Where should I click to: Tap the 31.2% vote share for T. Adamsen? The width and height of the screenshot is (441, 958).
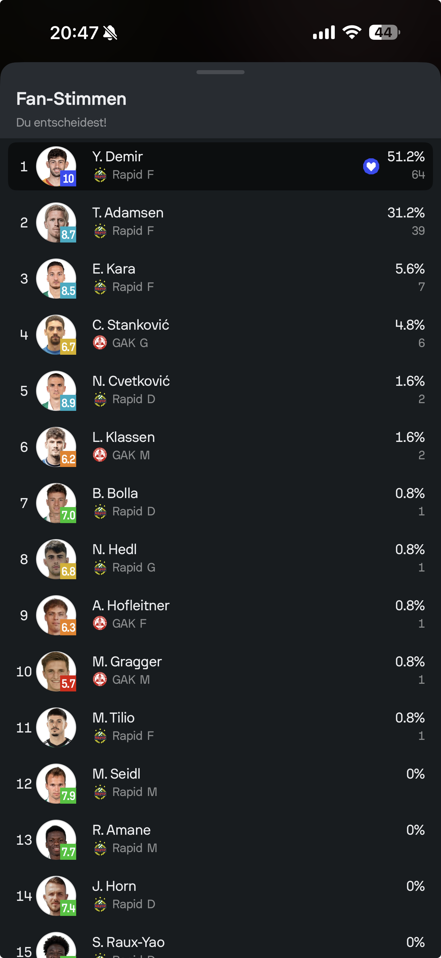[x=406, y=213]
